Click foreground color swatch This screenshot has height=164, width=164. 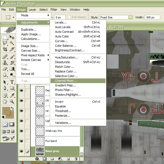click(6, 110)
